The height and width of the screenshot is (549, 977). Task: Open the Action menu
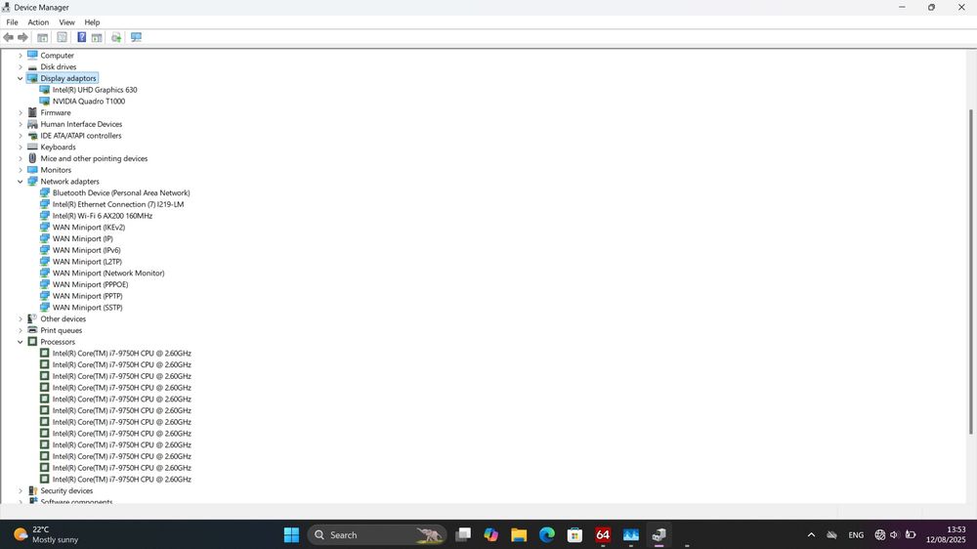(38, 22)
